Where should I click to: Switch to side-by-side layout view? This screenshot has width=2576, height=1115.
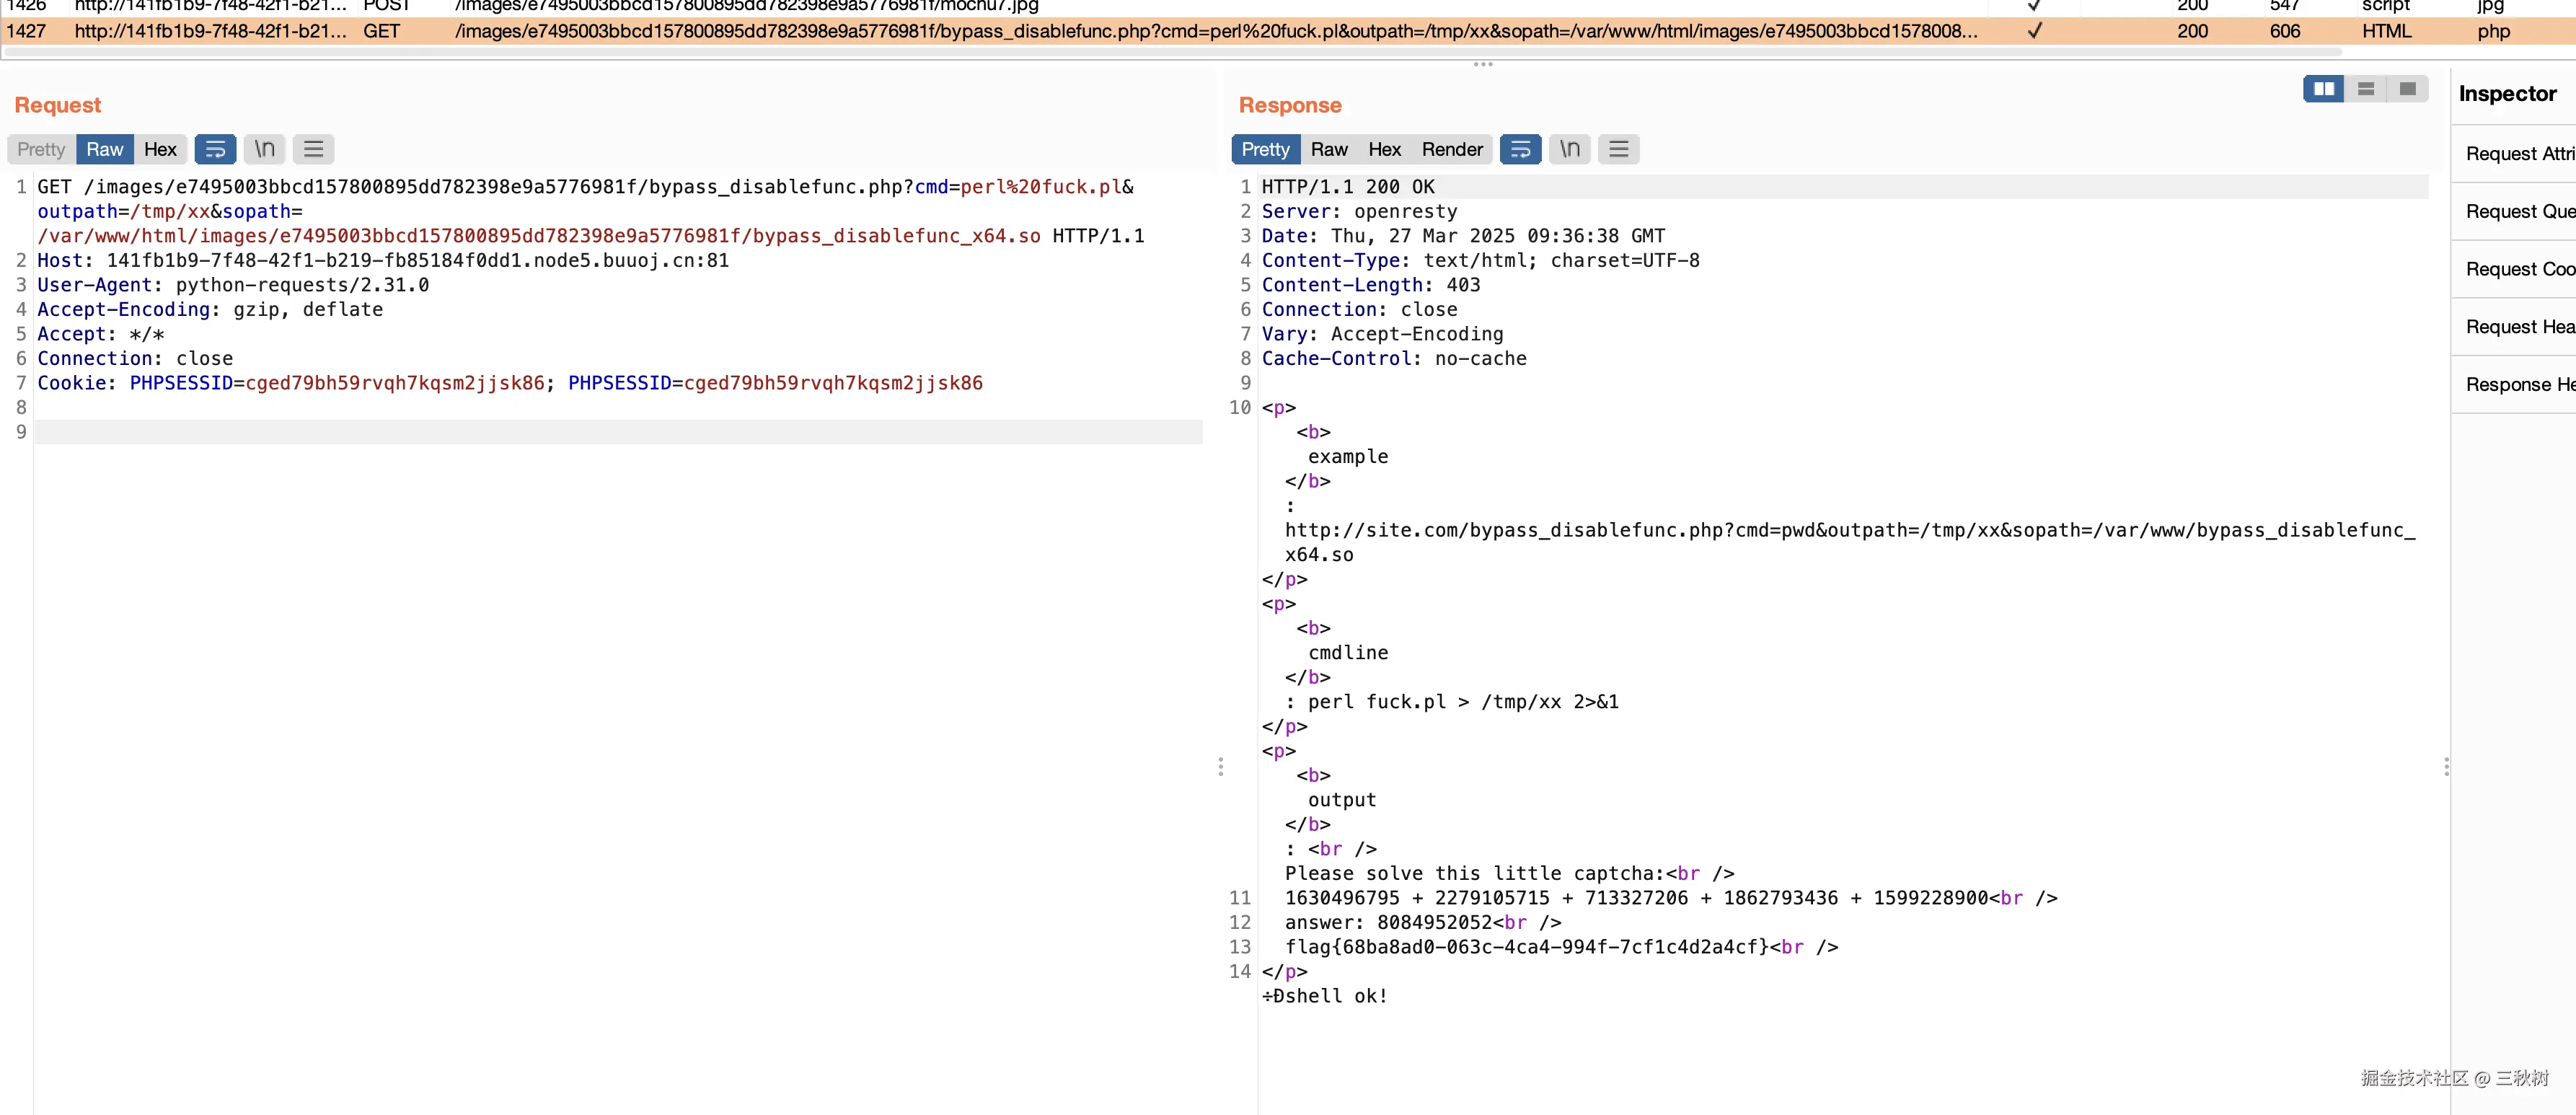(2323, 89)
